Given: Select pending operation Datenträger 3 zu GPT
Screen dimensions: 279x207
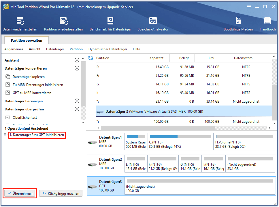Looking at the screenshot, I should [x=37, y=135].
